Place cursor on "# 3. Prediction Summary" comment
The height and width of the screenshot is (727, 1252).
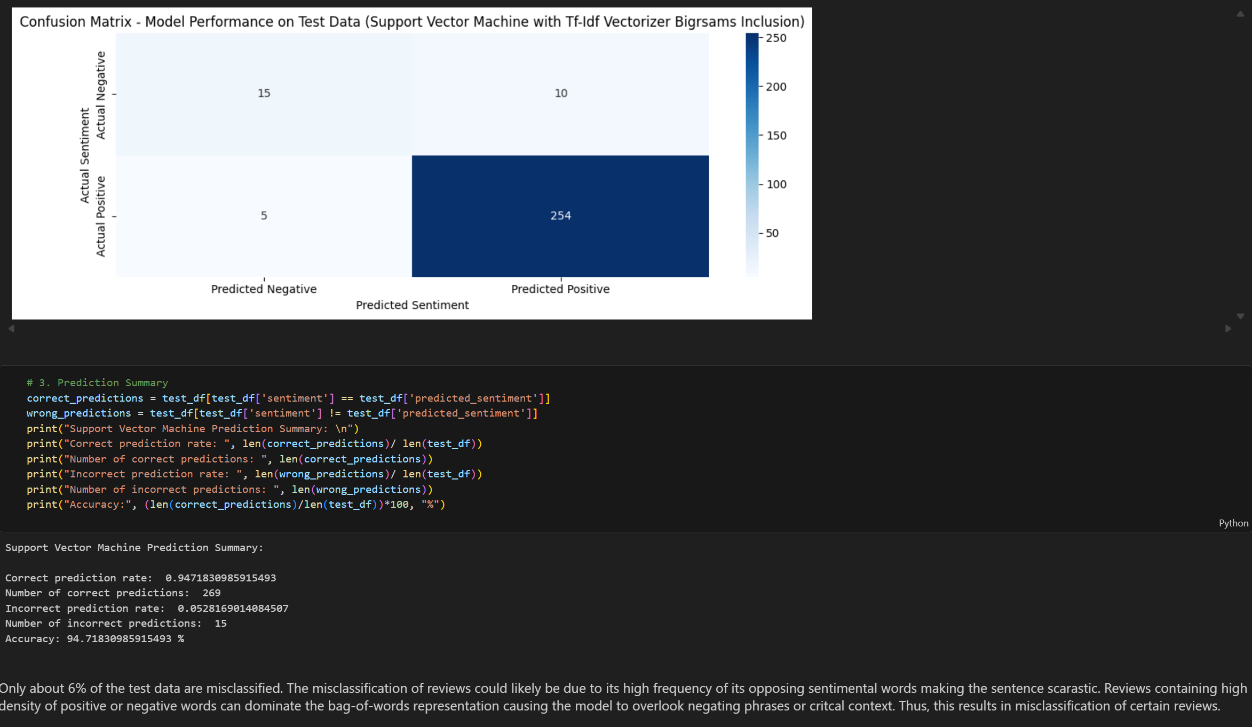coord(97,383)
